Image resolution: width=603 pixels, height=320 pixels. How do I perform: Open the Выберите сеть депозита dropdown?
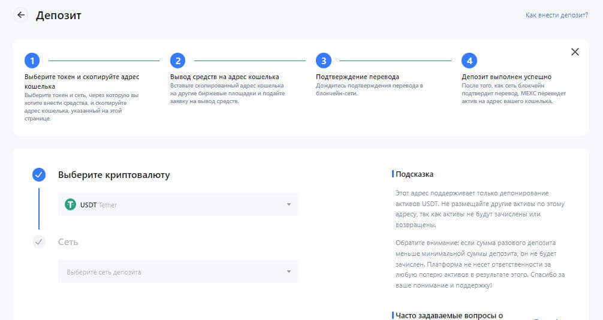177,271
